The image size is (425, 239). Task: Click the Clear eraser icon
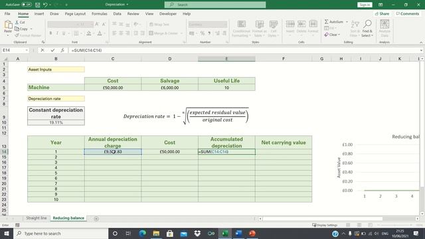[326, 35]
